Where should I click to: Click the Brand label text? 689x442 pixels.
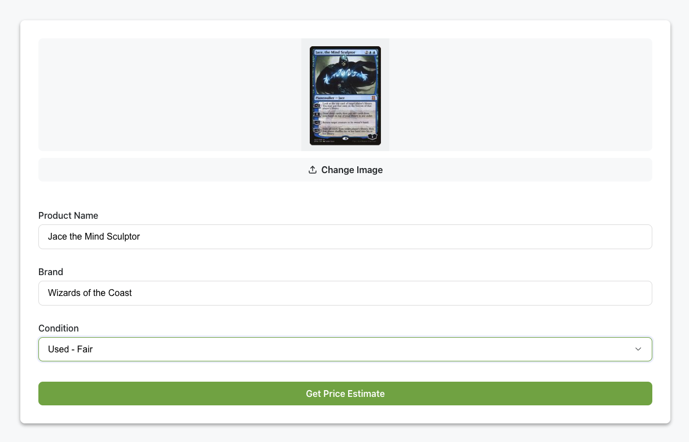51,272
